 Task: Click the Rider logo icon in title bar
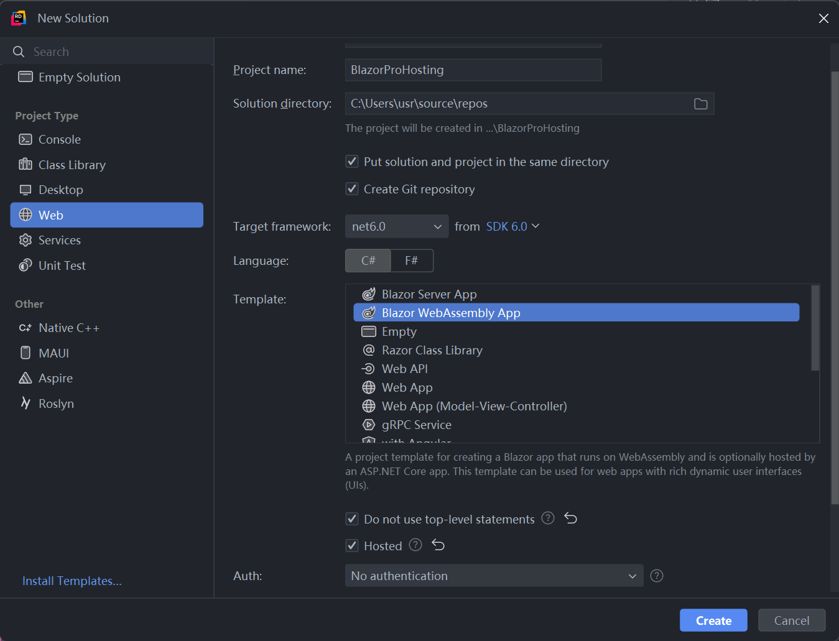(x=19, y=18)
